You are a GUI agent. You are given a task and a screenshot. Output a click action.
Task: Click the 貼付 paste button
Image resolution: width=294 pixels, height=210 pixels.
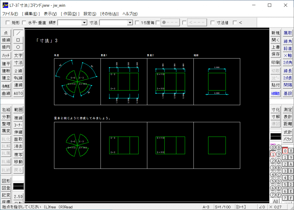click(276, 85)
